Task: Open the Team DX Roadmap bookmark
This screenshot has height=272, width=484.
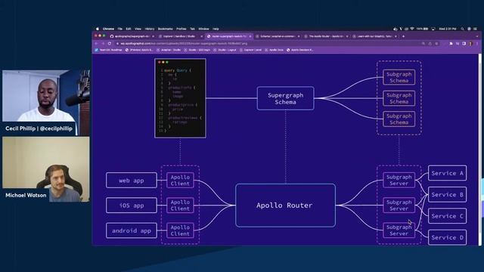Action: [108, 50]
